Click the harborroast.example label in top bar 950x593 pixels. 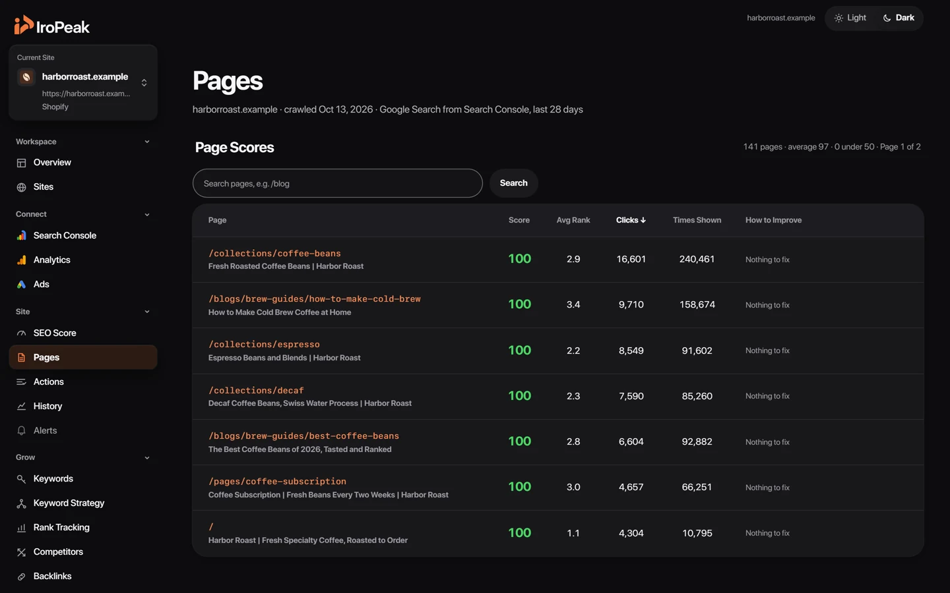781,18
